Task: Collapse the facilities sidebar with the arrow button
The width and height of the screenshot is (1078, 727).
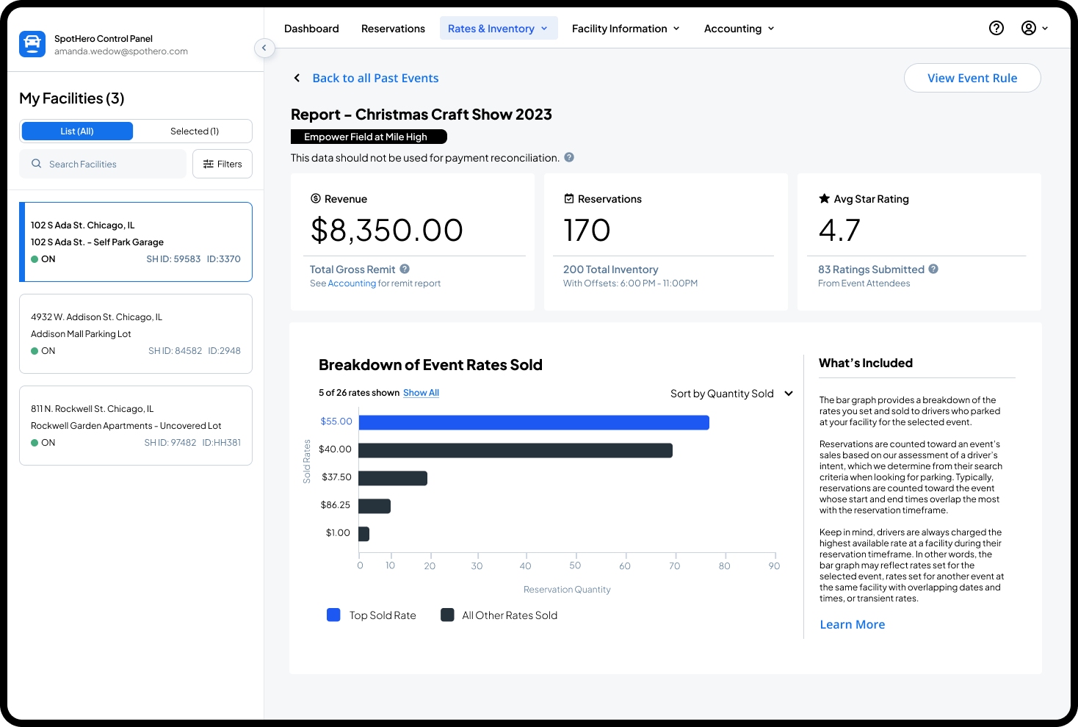Action: click(x=264, y=48)
